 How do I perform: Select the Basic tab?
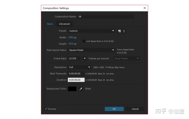pyautogui.click(x=50, y=24)
